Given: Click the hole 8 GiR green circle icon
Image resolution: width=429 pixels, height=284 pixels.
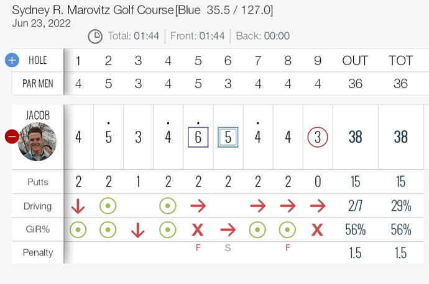Looking at the screenshot, I should tap(288, 229).
